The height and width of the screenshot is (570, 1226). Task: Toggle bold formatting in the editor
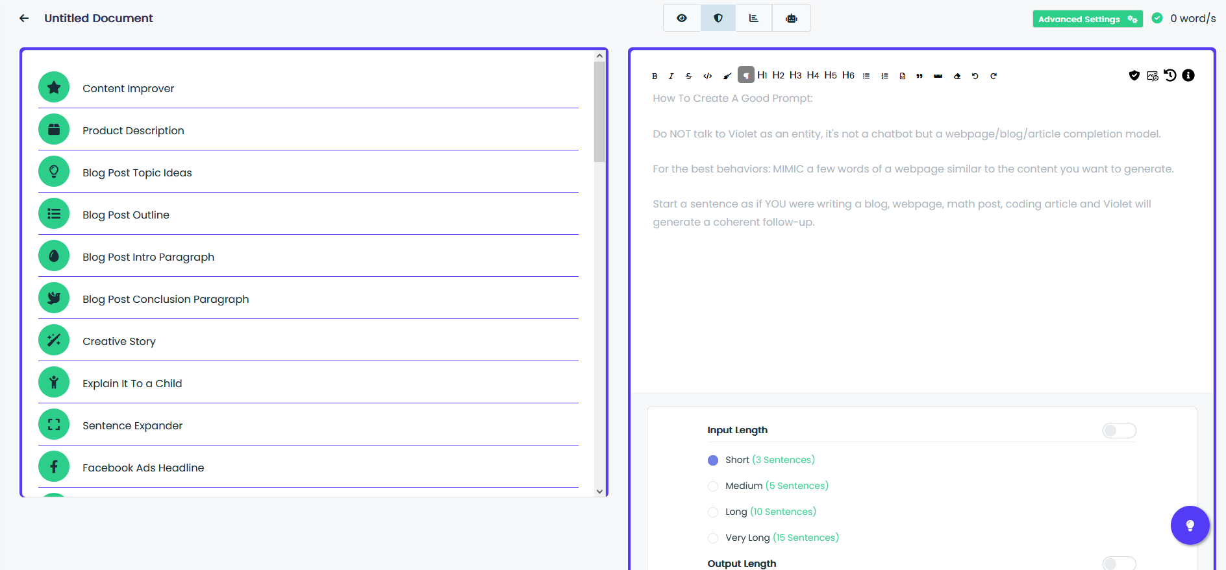coord(655,76)
